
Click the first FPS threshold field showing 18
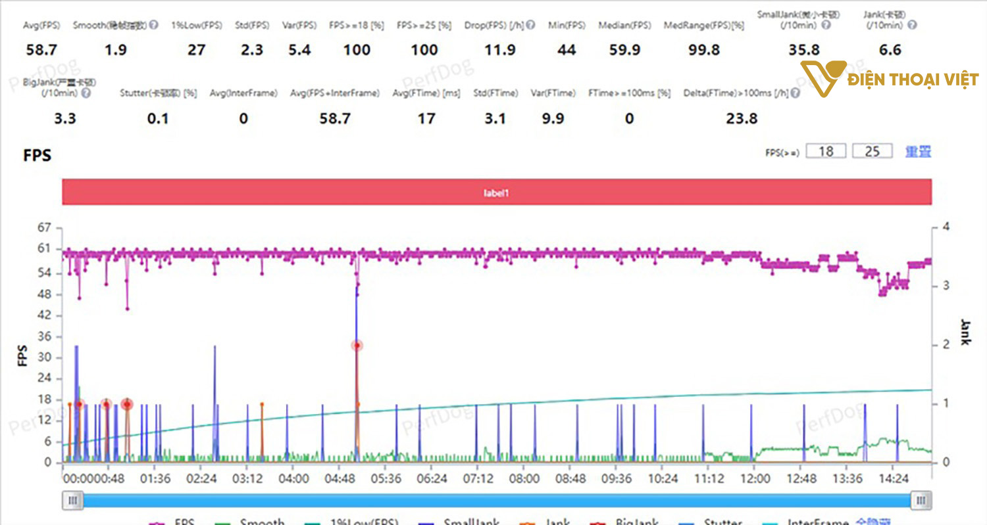[826, 151]
